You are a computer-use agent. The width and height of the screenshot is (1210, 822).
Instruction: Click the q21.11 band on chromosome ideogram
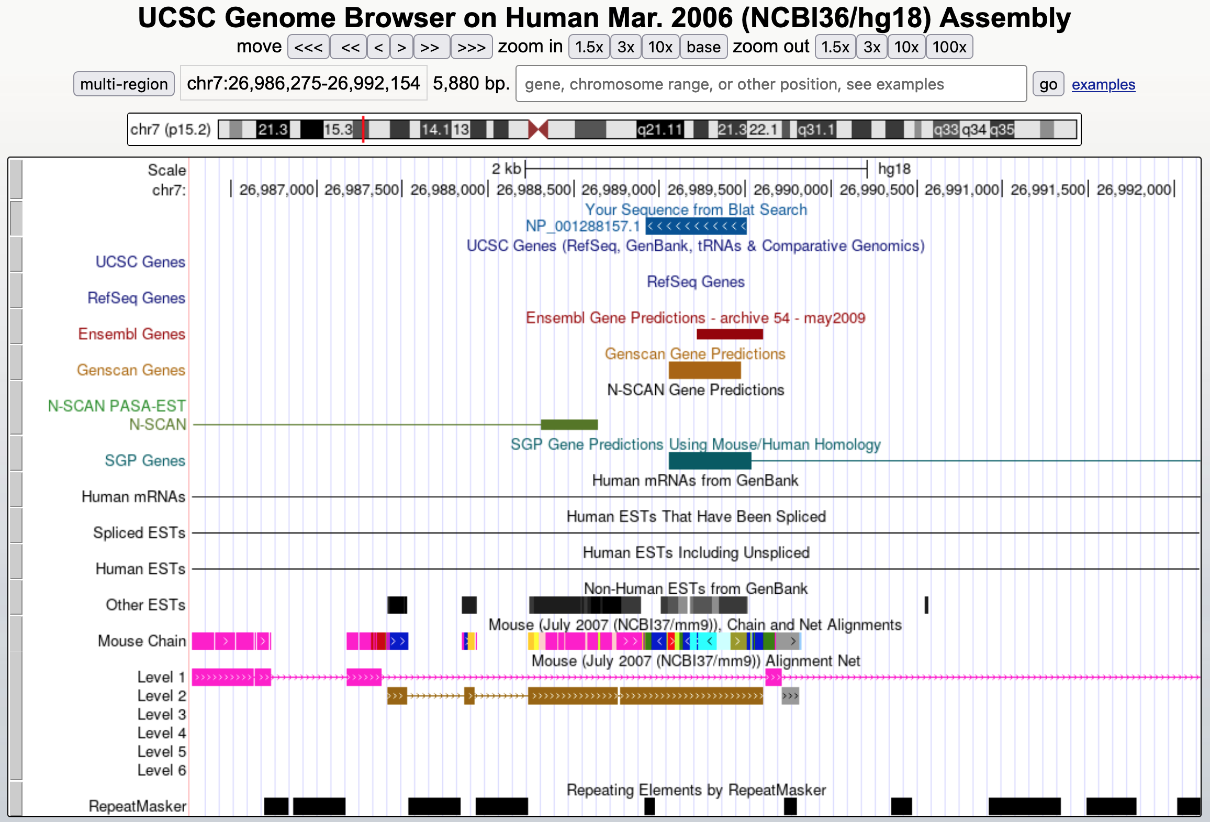point(659,129)
